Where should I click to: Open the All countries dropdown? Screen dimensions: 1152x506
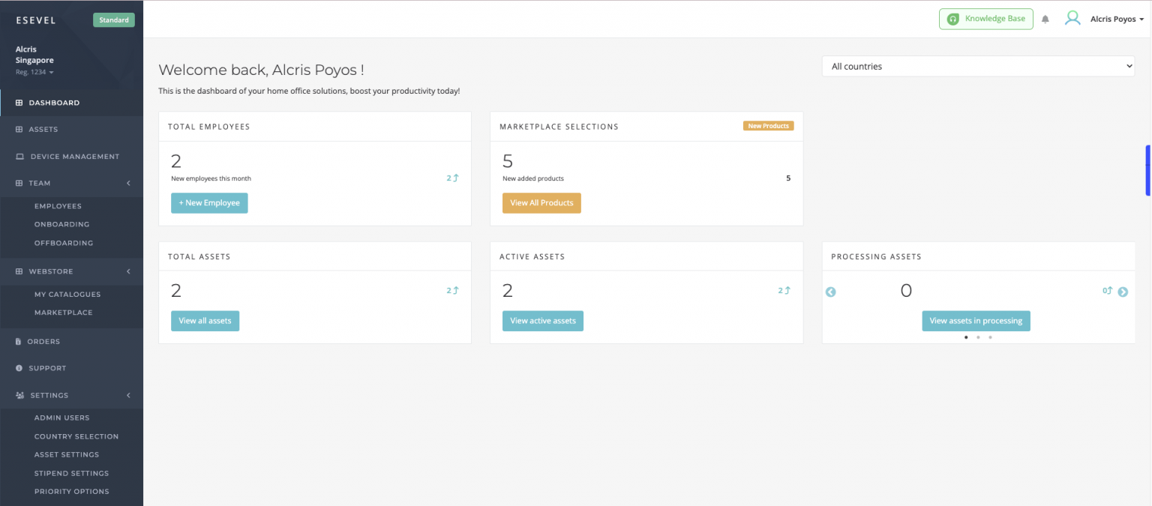coord(978,67)
